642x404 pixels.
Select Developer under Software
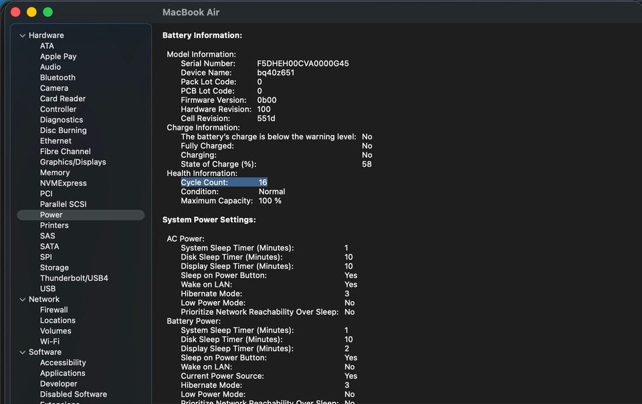[x=59, y=384]
